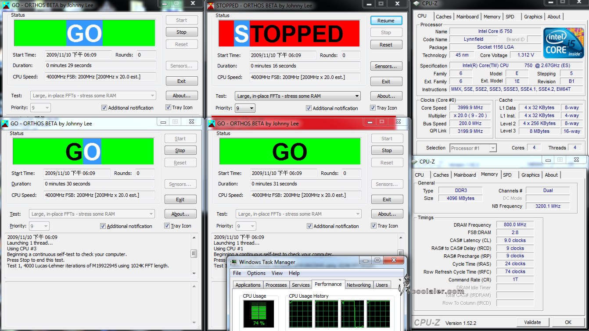589x331 pixels.
Task: Open the About tab in the top CPU-Z window
Action: 554,17
